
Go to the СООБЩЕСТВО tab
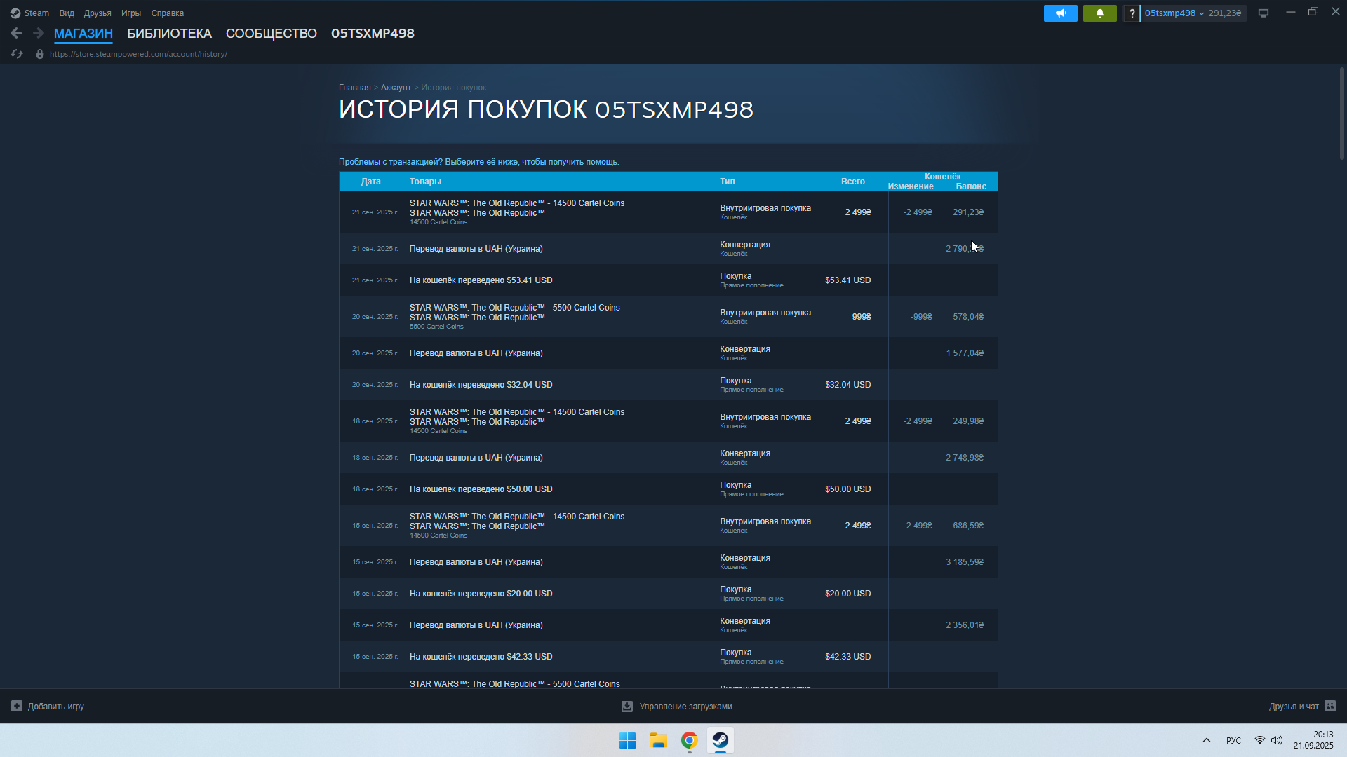point(272,34)
